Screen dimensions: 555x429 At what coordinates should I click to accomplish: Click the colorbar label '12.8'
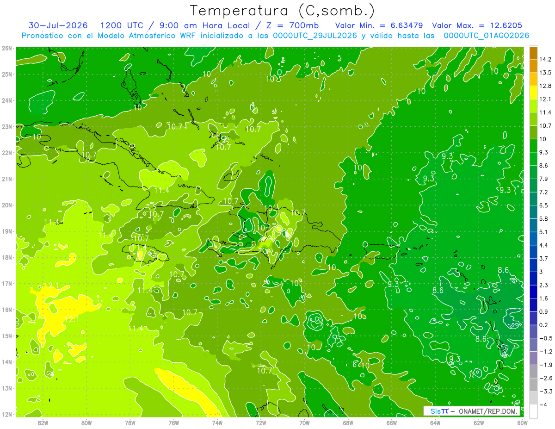pos(546,86)
